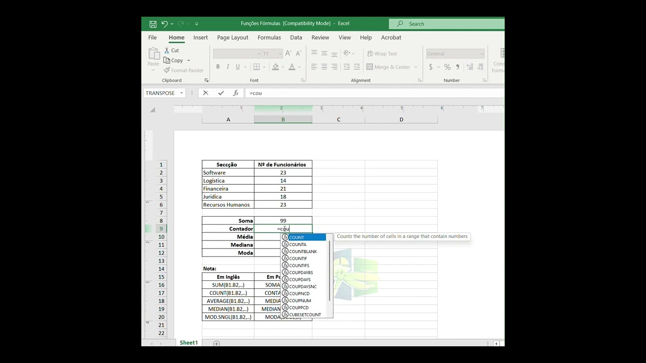This screenshot has height=363, width=646.
Task: Click the Paste clipboard icon
Action: point(153,53)
